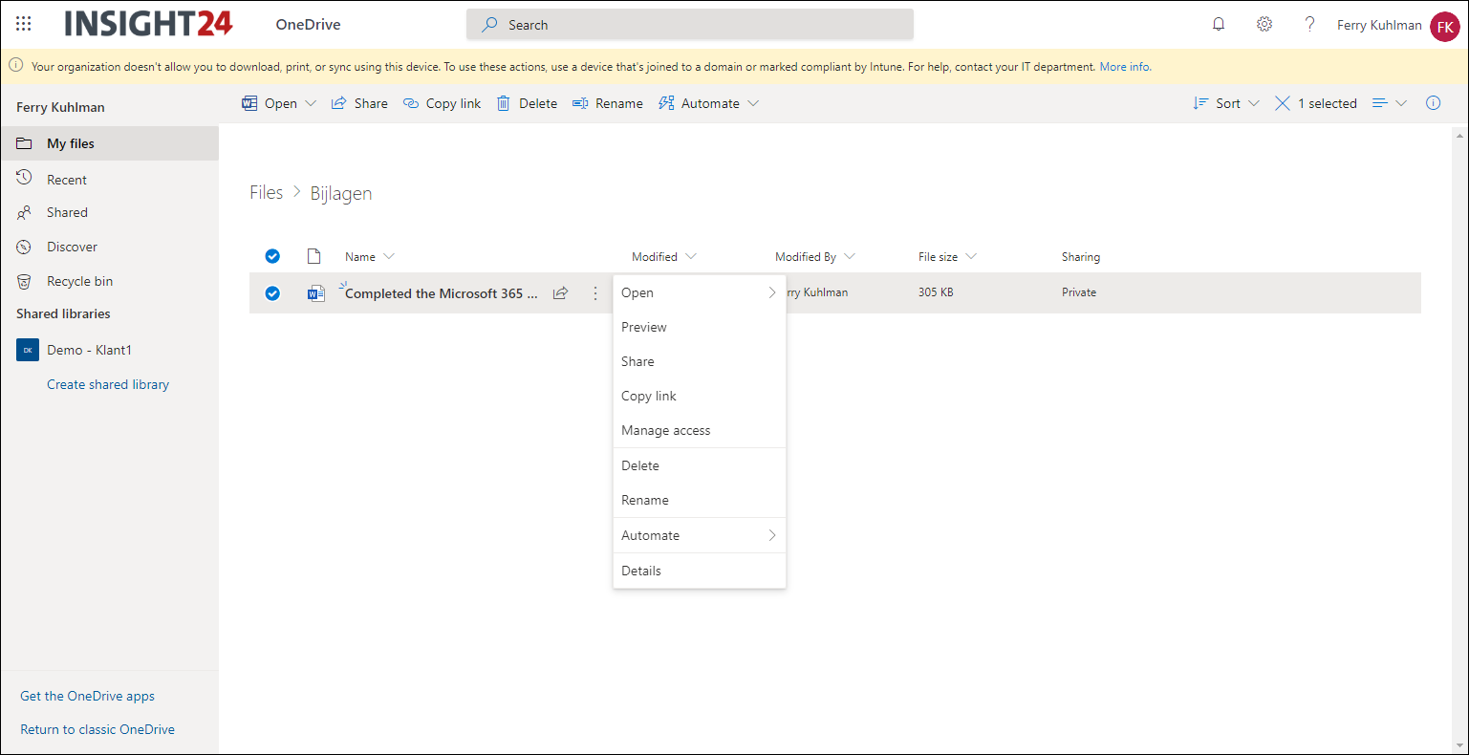Click the Word document file icon
This screenshot has height=755, width=1469.
[315, 293]
